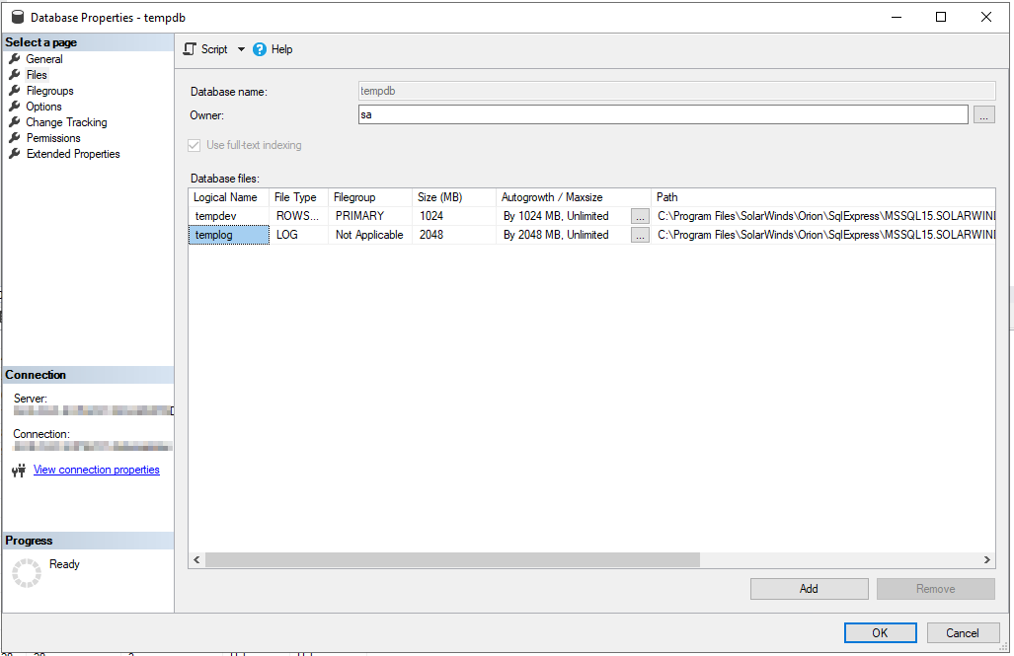
Task: Select the Options page icon
Action: [x=16, y=106]
